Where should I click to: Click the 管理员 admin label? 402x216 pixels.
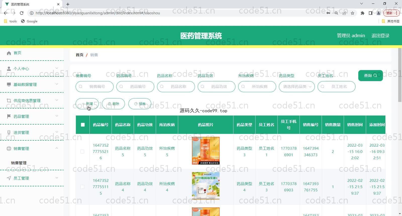pos(351,36)
